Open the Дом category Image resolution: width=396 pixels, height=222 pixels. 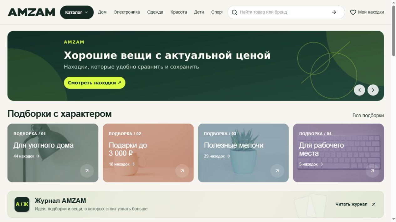pos(102,12)
